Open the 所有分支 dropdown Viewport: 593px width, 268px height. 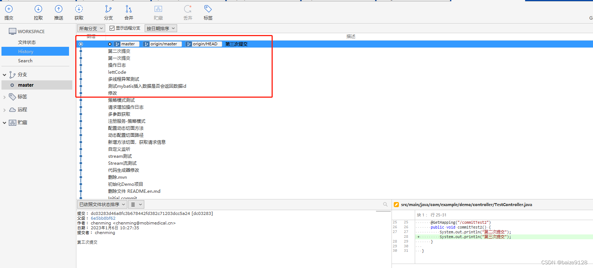click(91, 28)
